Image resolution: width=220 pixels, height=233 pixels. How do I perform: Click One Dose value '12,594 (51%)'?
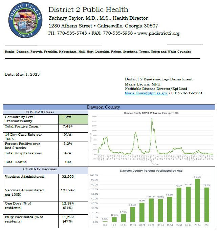click(68, 206)
